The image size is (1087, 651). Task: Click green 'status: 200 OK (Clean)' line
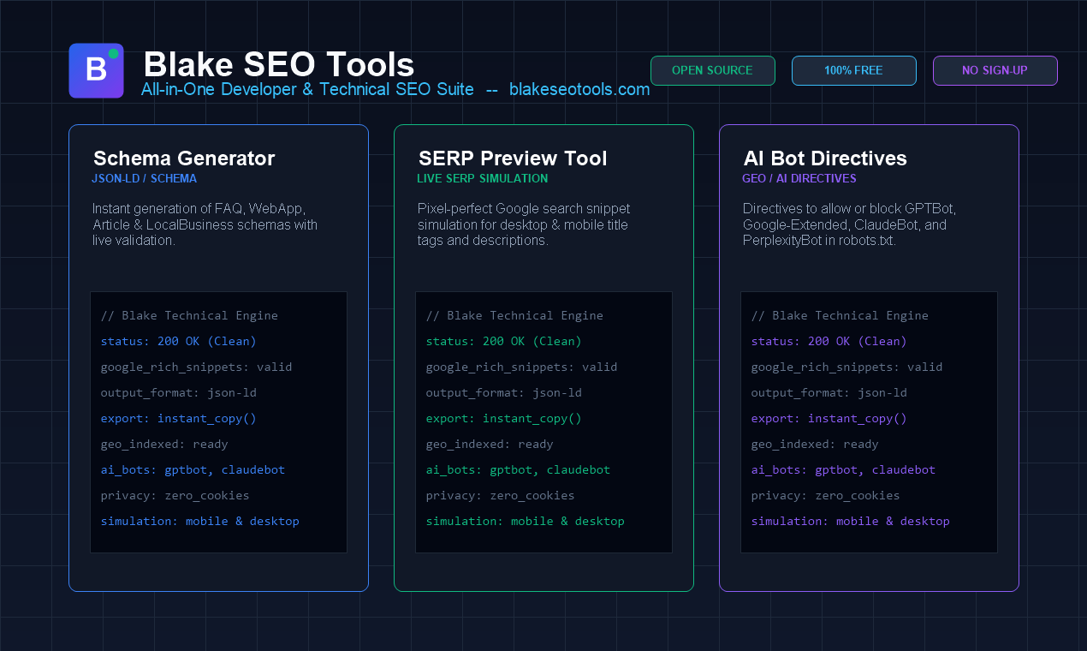tap(504, 341)
